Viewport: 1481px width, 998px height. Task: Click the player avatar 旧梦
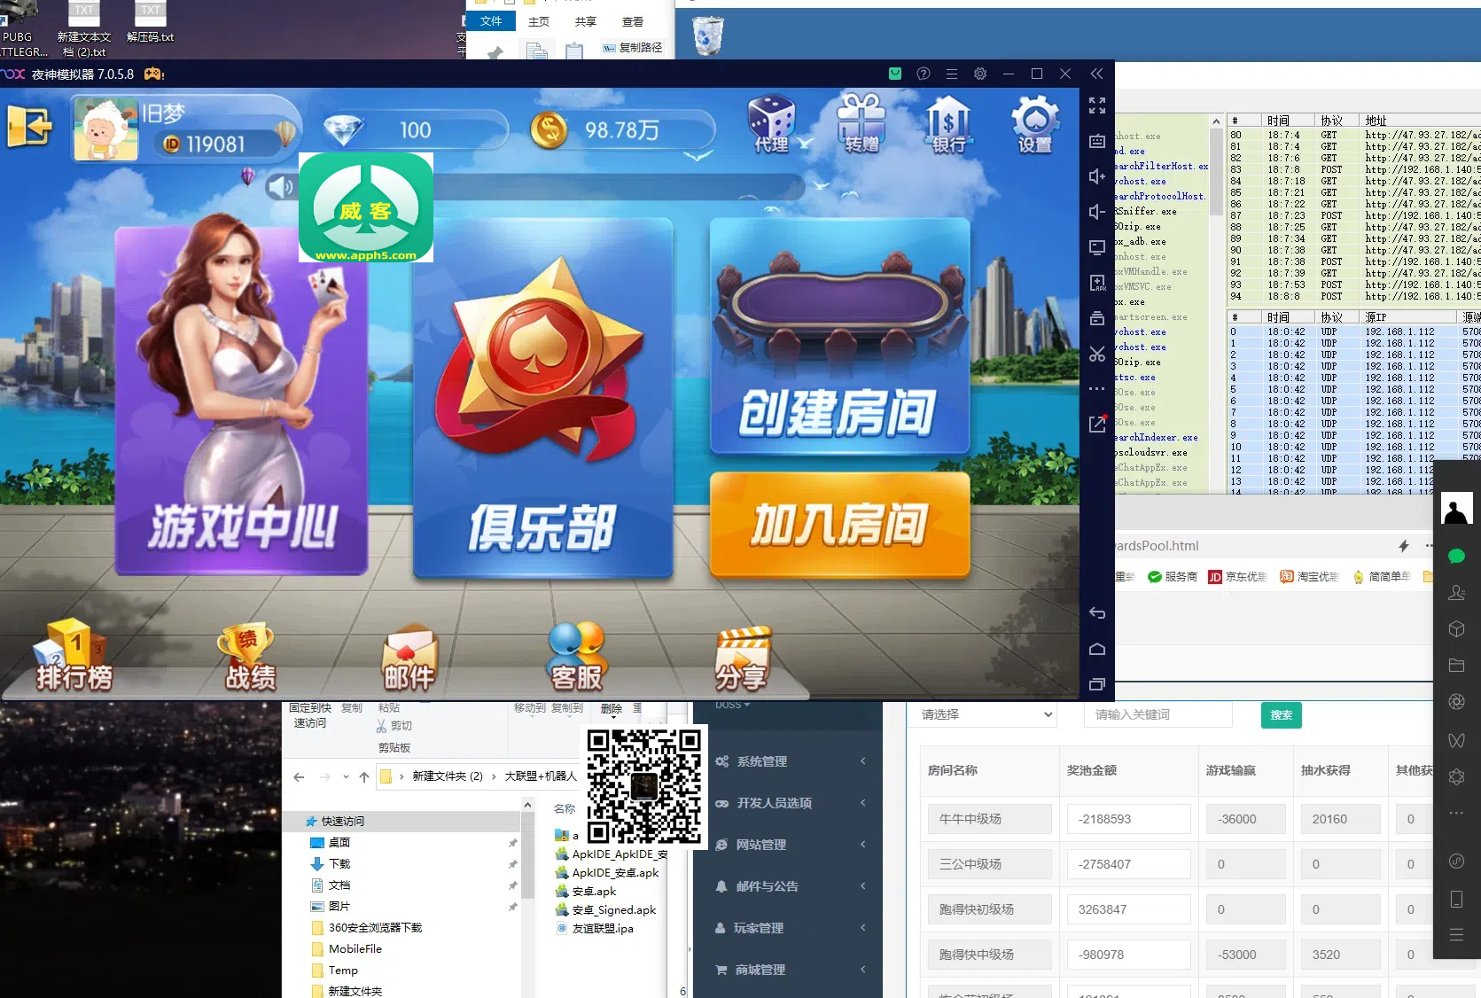(x=105, y=129)
